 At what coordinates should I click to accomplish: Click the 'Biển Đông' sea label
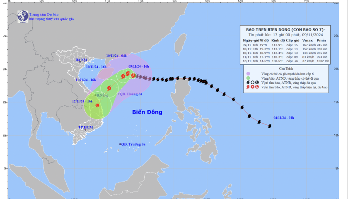point(147,112)
